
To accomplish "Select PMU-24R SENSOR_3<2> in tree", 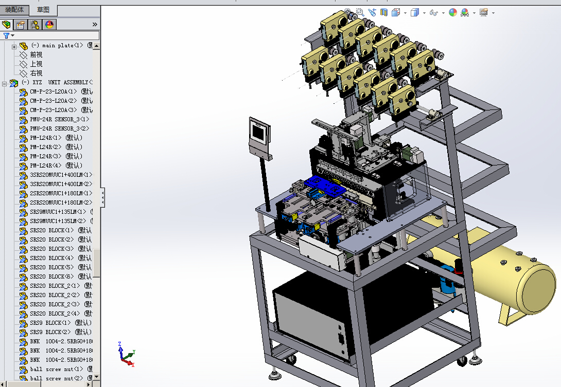I will click(59, 128).
